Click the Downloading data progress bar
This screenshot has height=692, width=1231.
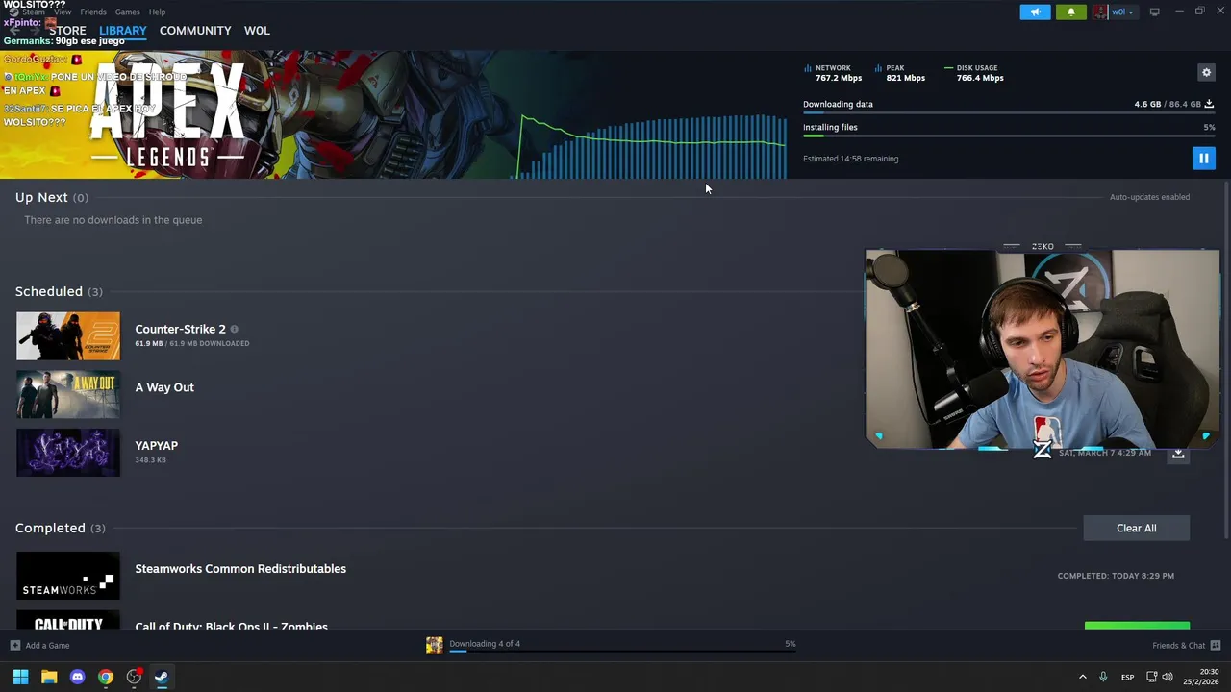coord(1009,113)
